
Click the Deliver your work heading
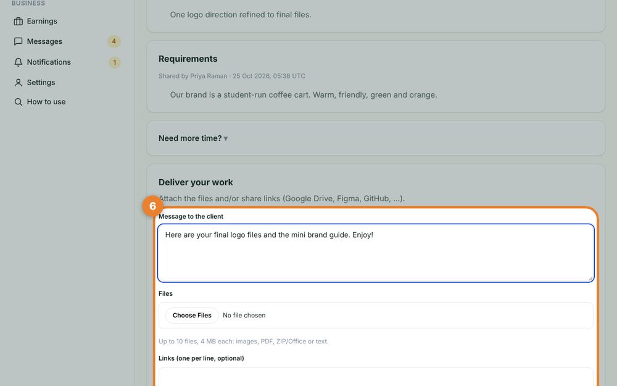pos(196,182)
